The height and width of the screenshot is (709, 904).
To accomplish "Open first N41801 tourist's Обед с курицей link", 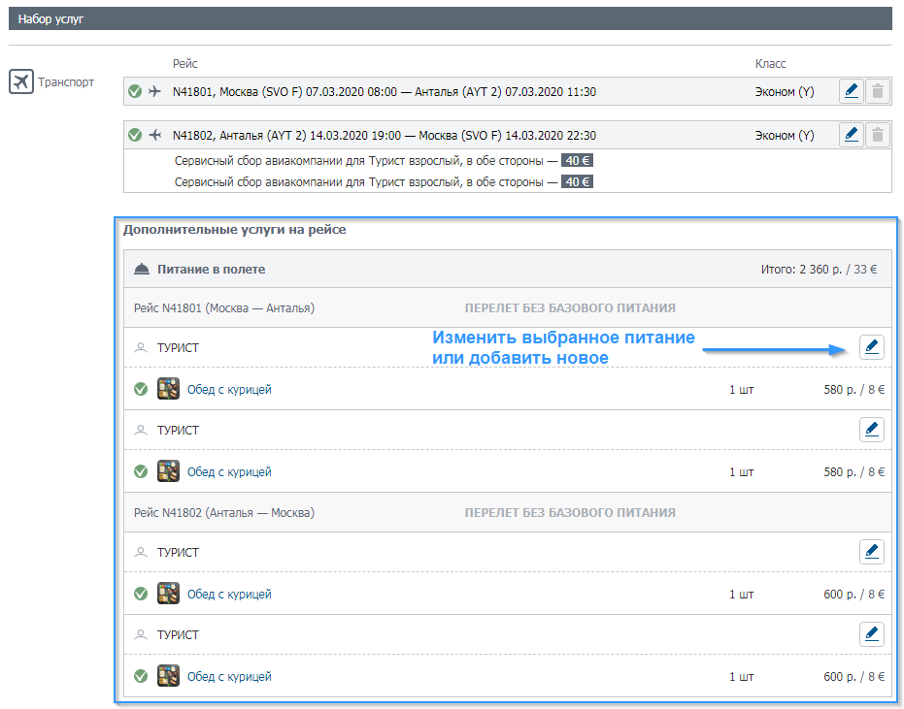I will pyautogui.click(x=229, y=390).
